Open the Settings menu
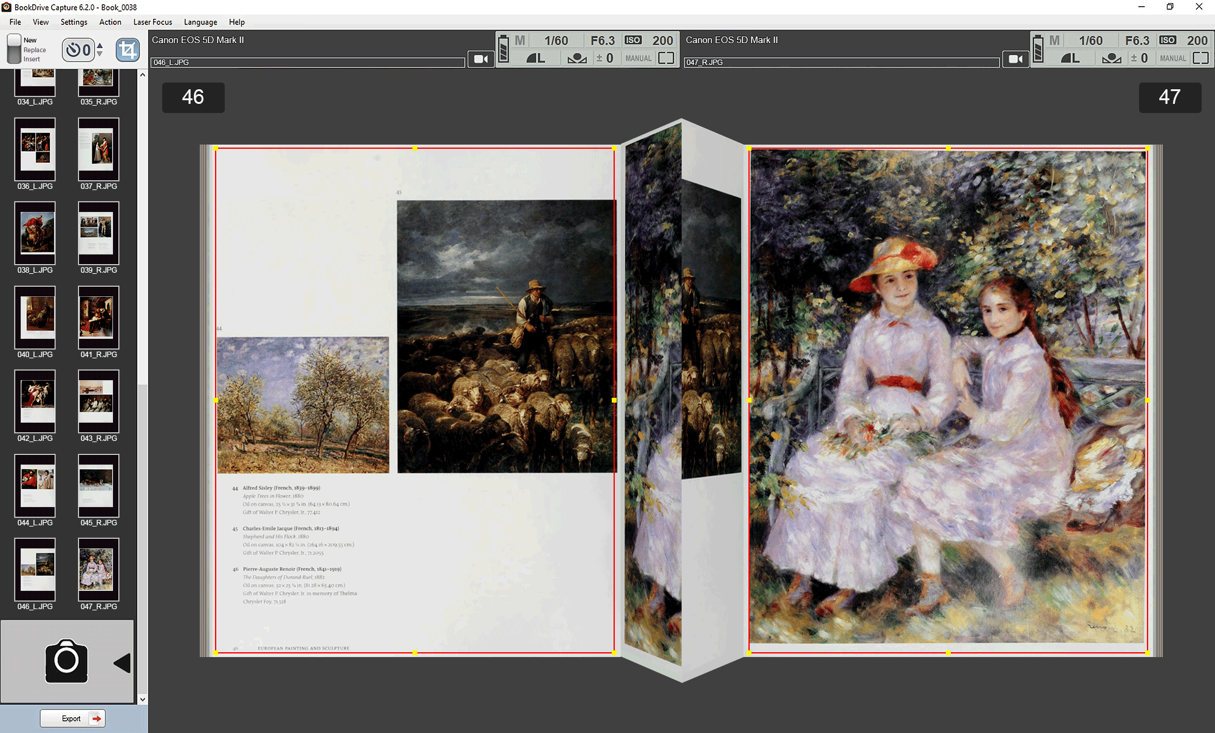 pos(74,22)
